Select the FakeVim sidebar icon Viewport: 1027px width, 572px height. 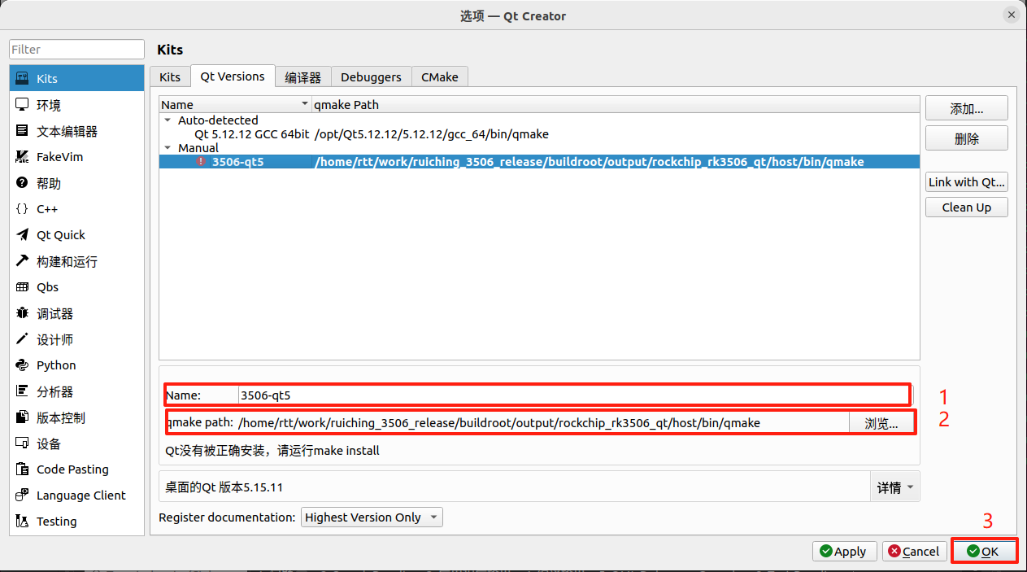click(23, 157)
